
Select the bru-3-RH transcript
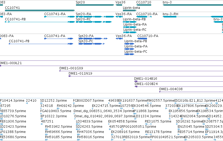(x=193, y=17)
